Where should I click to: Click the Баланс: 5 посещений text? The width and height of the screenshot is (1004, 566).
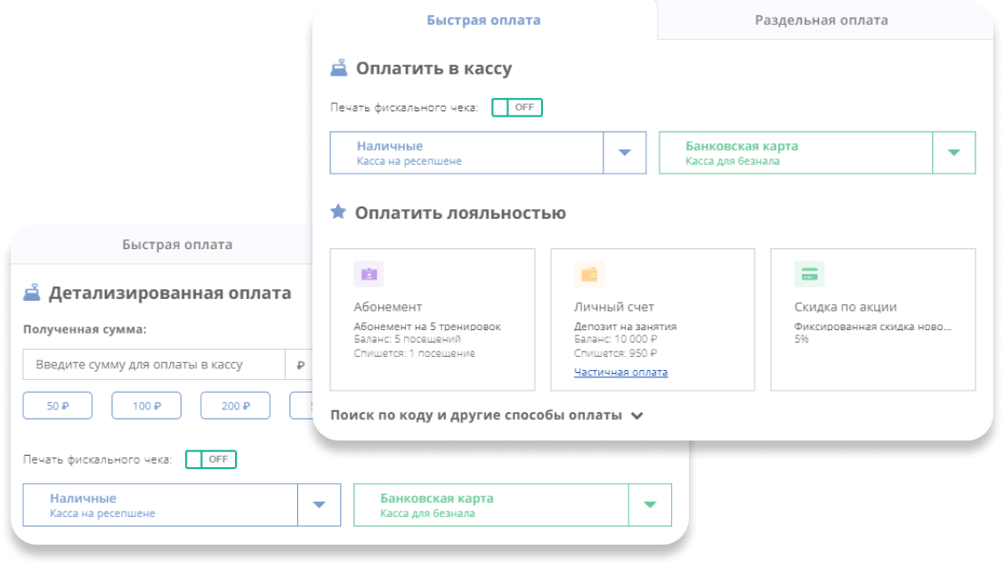(x=408, y=339)
